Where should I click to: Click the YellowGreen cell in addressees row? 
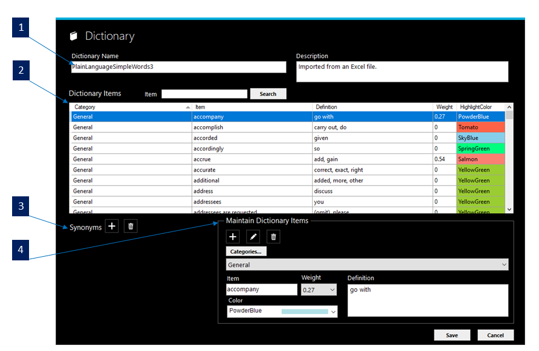pos(480,202)
